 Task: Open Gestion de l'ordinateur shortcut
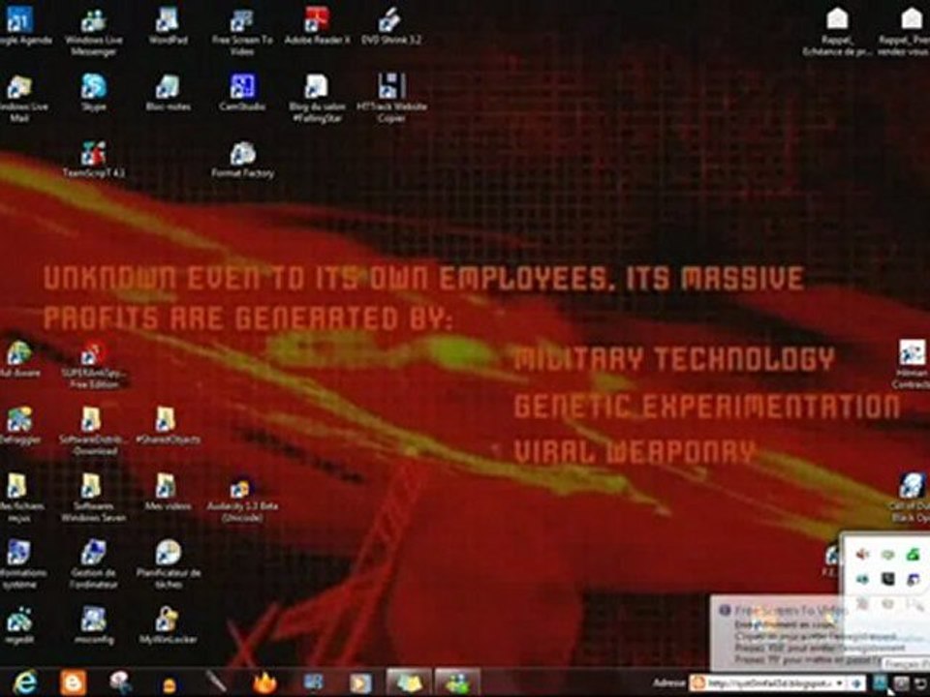click(x=94, y=564)
